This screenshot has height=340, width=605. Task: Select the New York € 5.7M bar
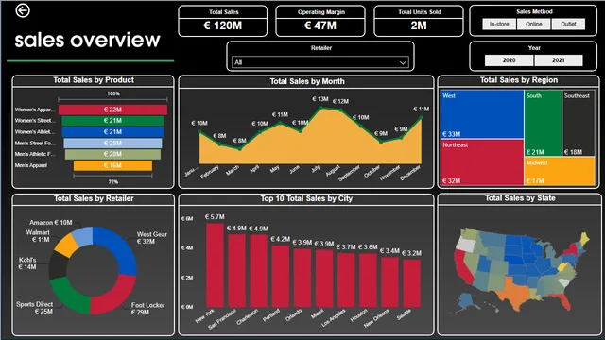click(x=215, y=264)
